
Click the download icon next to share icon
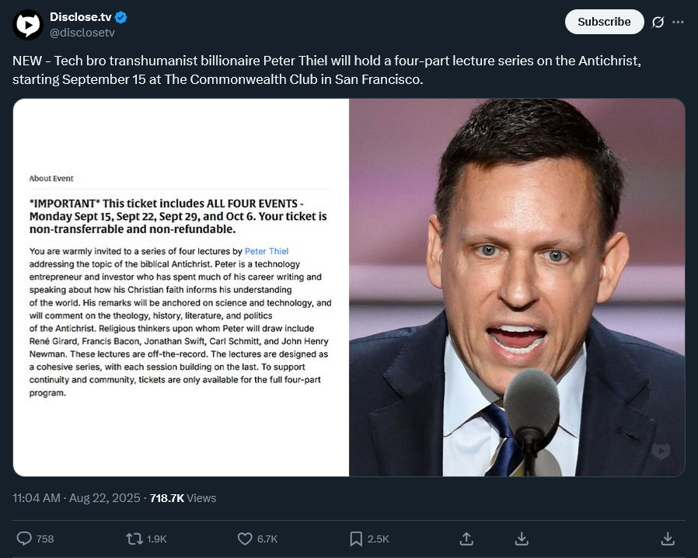(x=522, y=539)
